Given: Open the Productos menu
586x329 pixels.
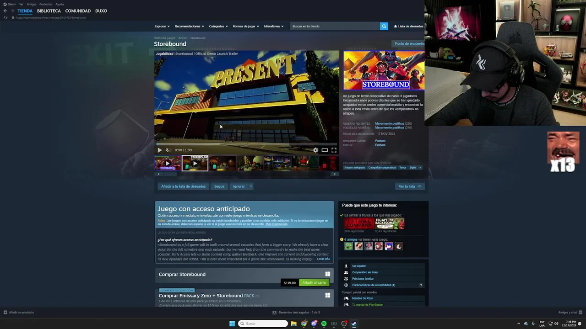Looking at the screenshot, I should pos(46,4).
